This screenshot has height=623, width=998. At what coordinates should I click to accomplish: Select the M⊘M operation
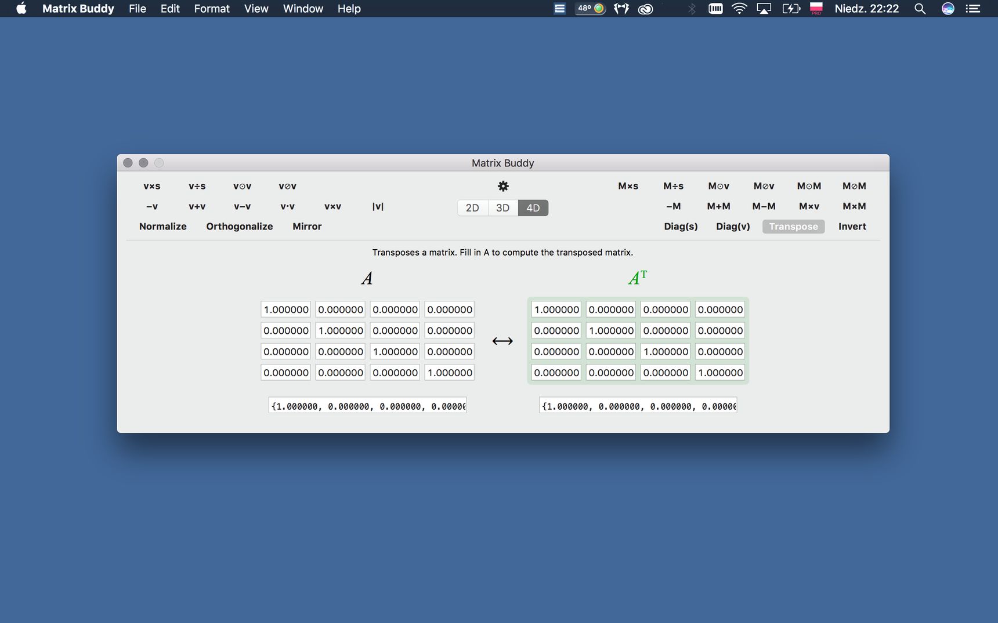point(855,186)
